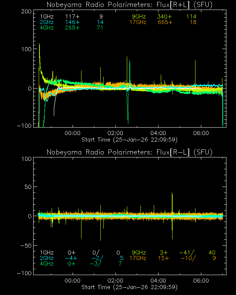The image size is (236, 295).
Task: Click the yellow 9GHz legend label in upper plot
Action: (x=139, y=17)
